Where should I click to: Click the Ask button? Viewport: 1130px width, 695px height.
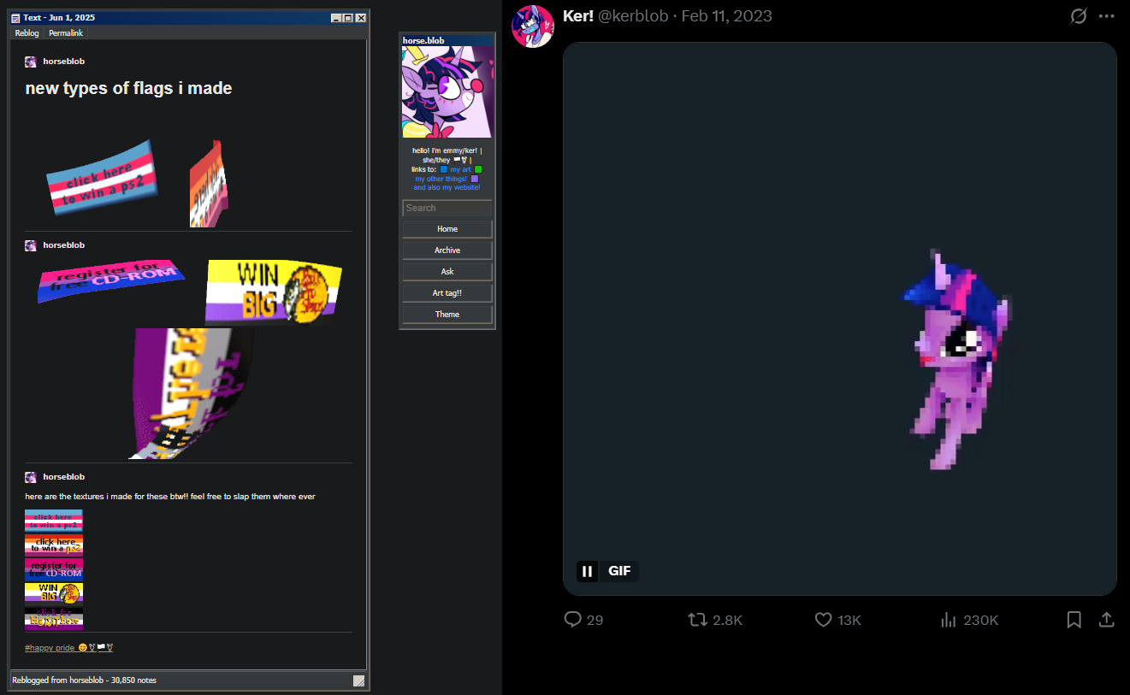click(x=447, y=272)
